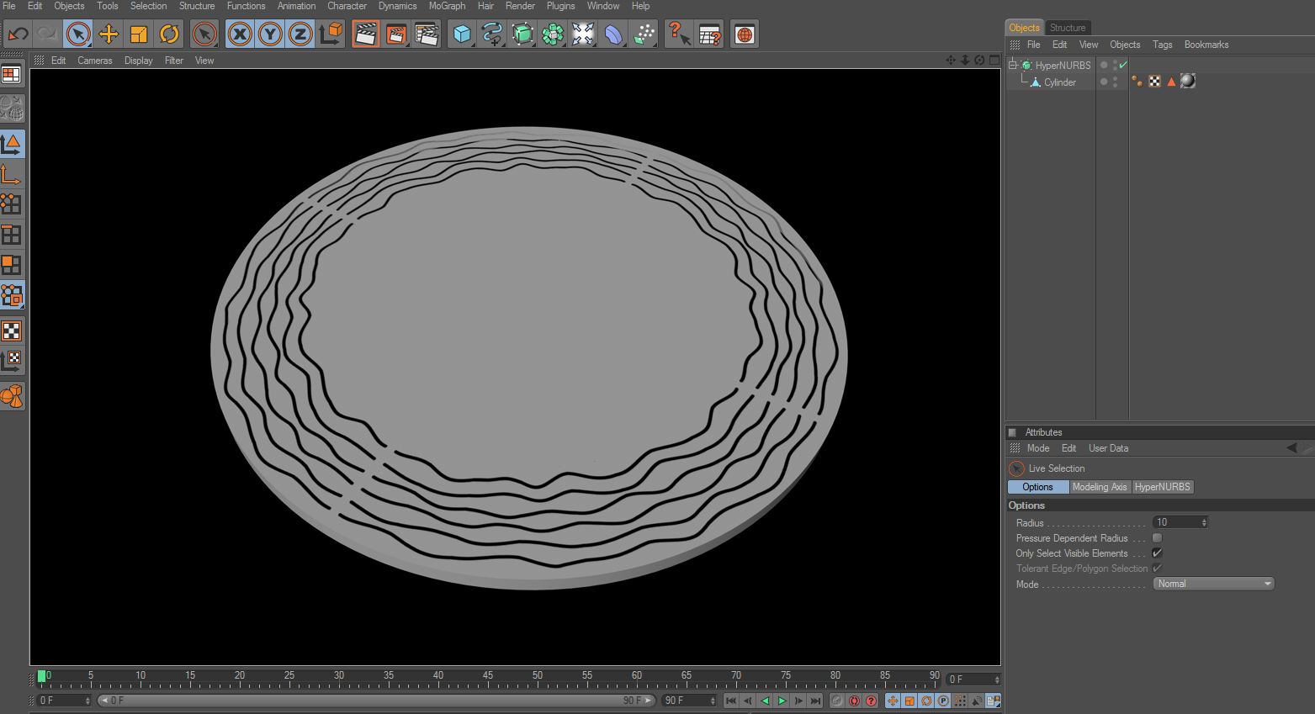1315x714 pixels.
Task: Select the Scale tool
Action: (139, 34)
